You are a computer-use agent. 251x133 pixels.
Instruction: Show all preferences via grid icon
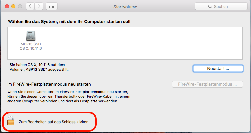pyautogui.click(x=52, y=6)
